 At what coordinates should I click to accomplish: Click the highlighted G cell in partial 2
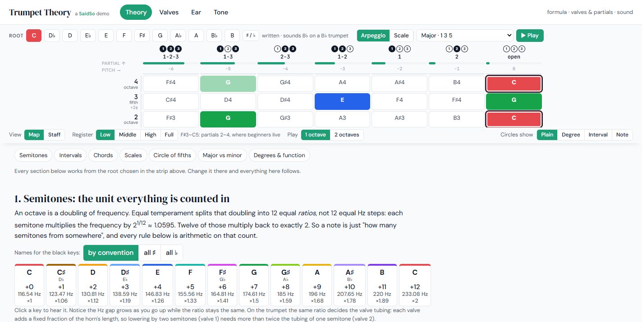(228, 119)
